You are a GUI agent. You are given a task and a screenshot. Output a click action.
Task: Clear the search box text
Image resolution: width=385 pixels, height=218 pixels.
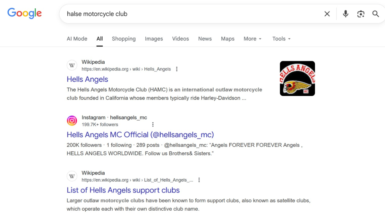(x=327, y=14)
